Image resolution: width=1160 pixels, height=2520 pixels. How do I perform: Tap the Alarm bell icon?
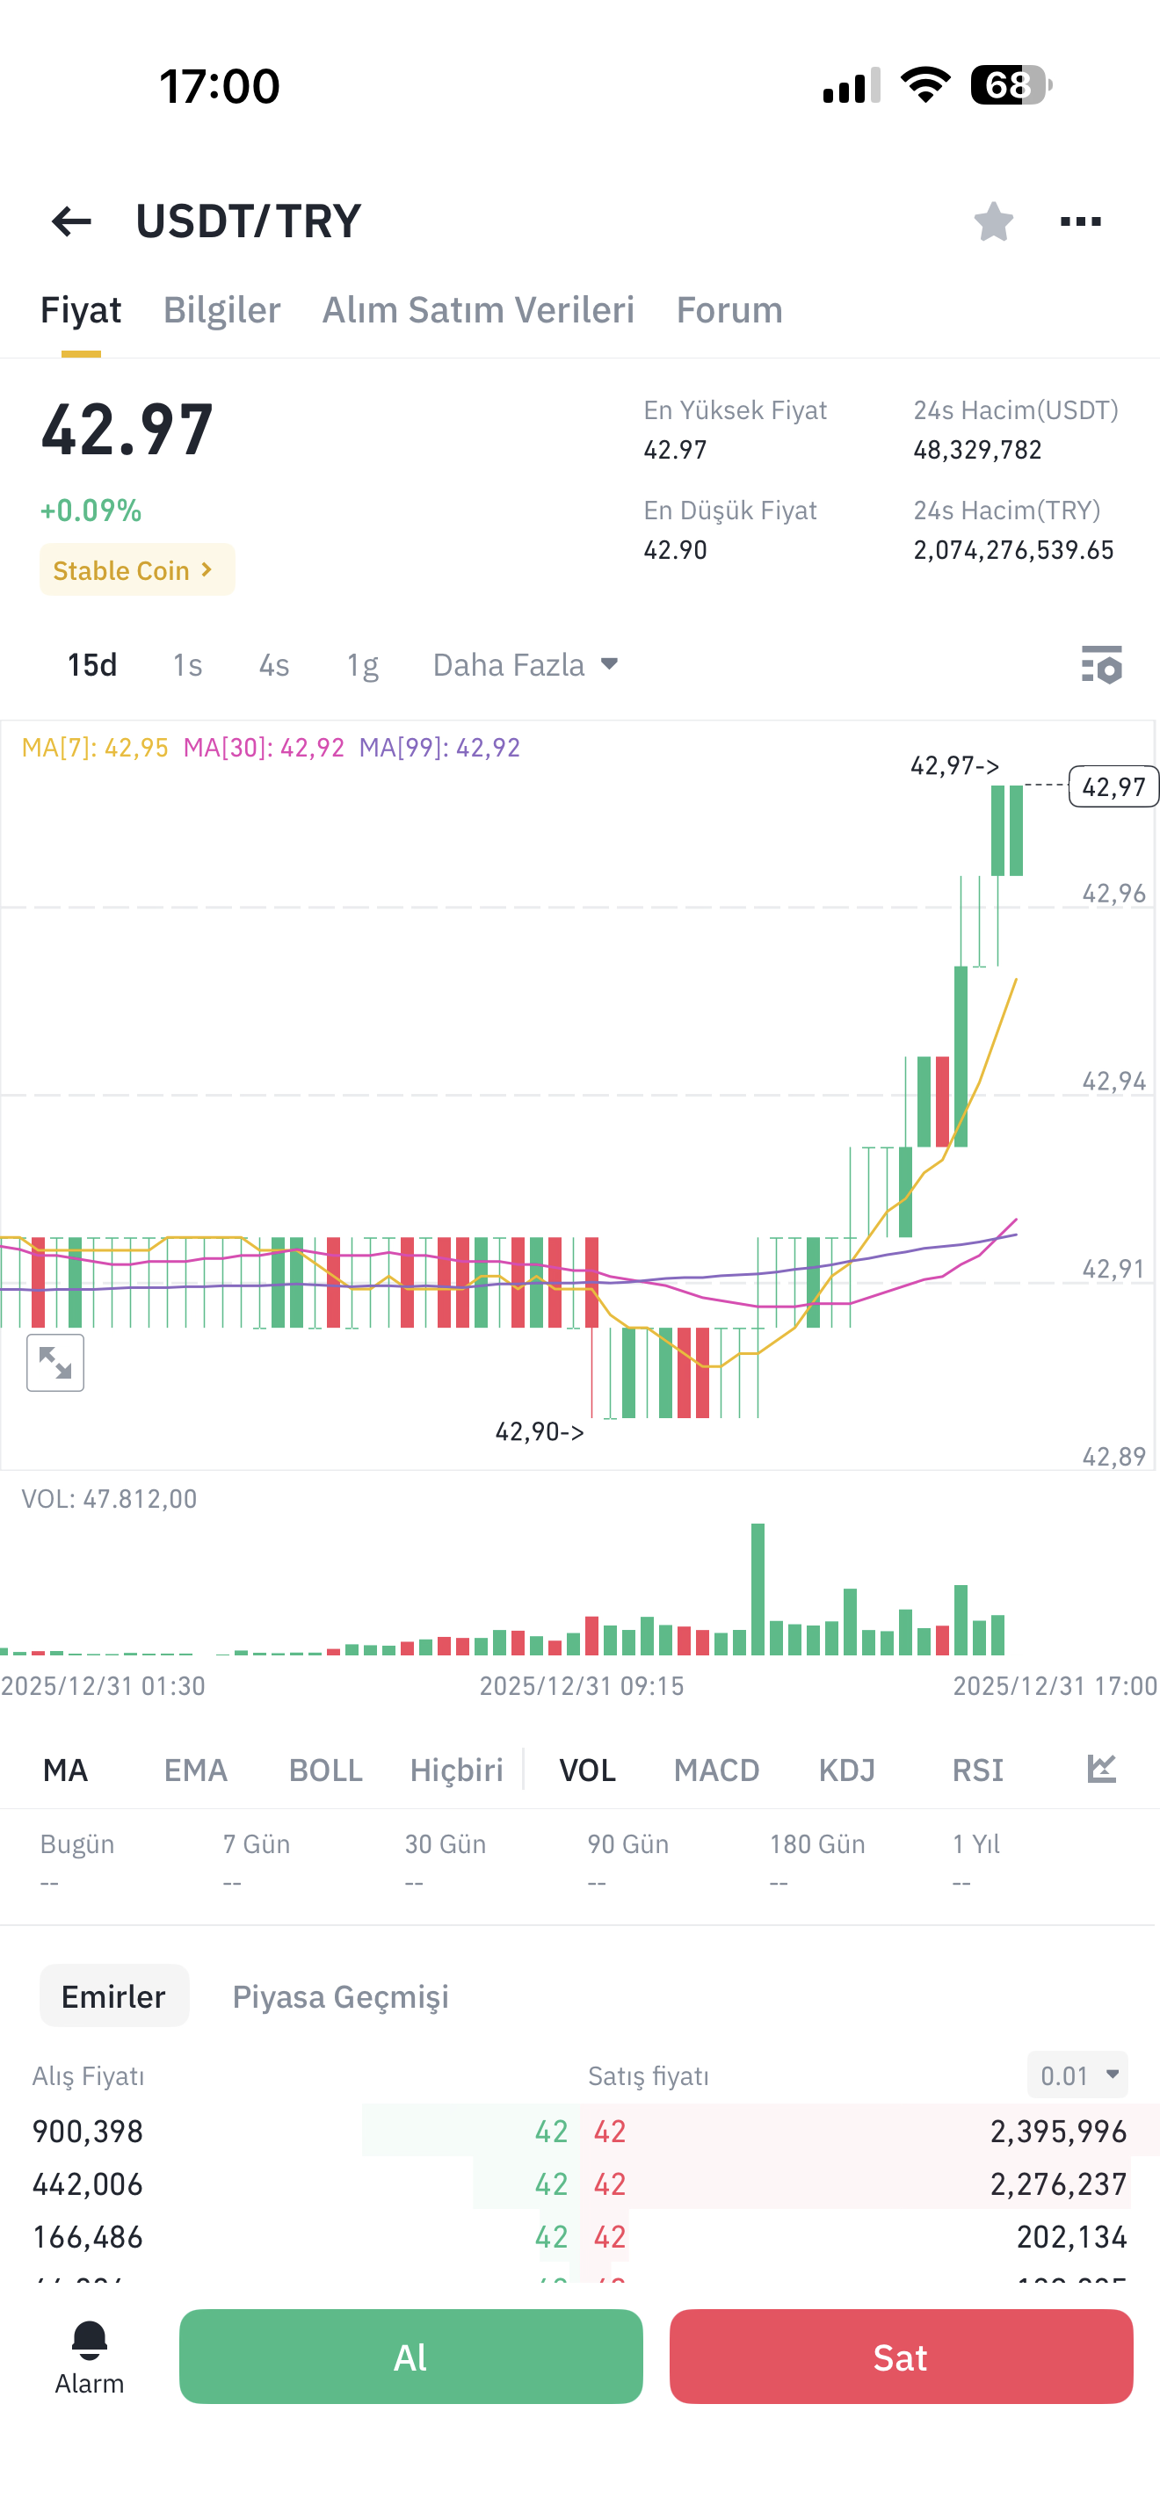tap(89, 2341)
